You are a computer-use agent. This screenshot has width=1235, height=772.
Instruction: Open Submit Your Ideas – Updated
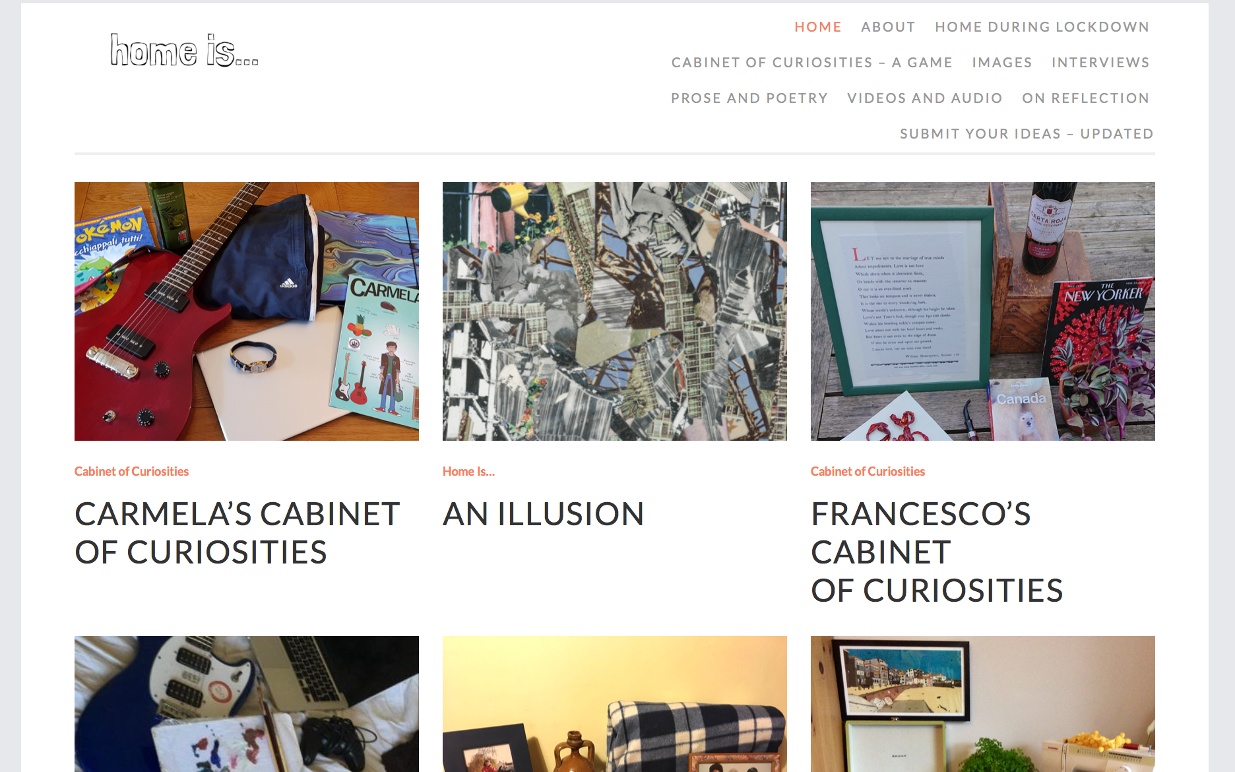[x=1027, y=134]
